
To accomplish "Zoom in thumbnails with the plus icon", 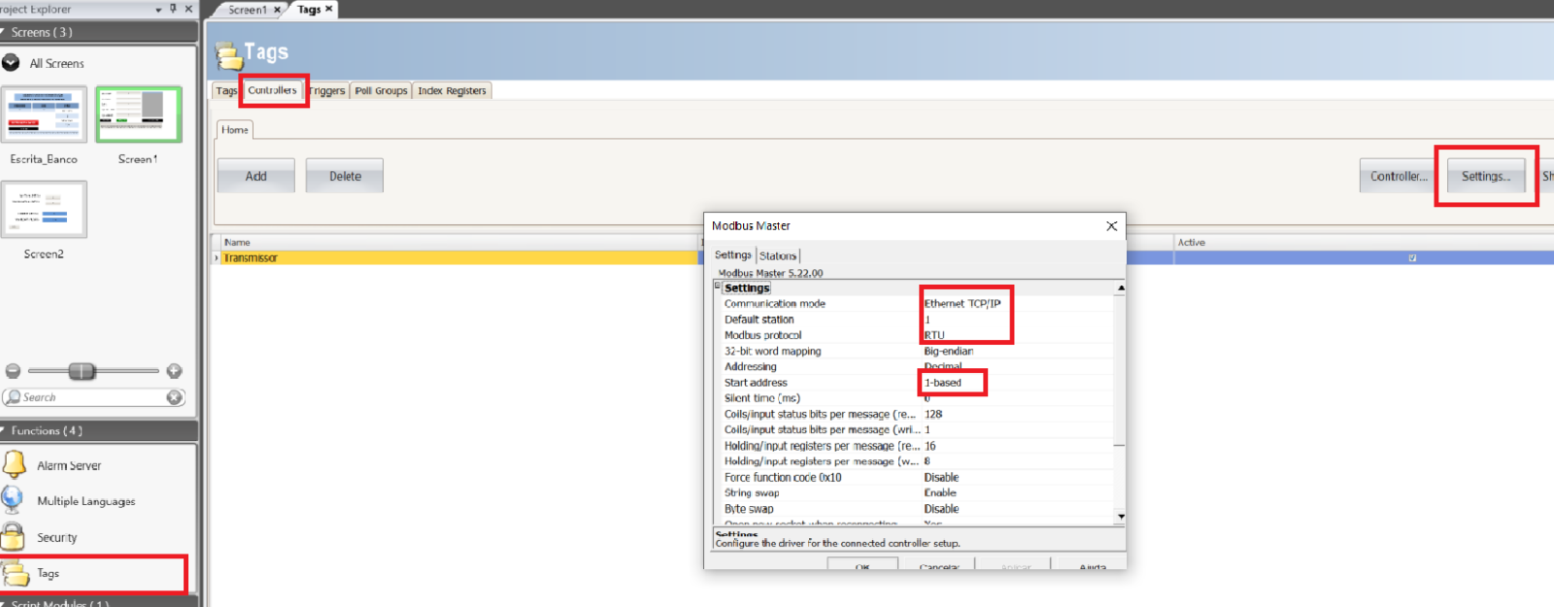I will (175, 371).
